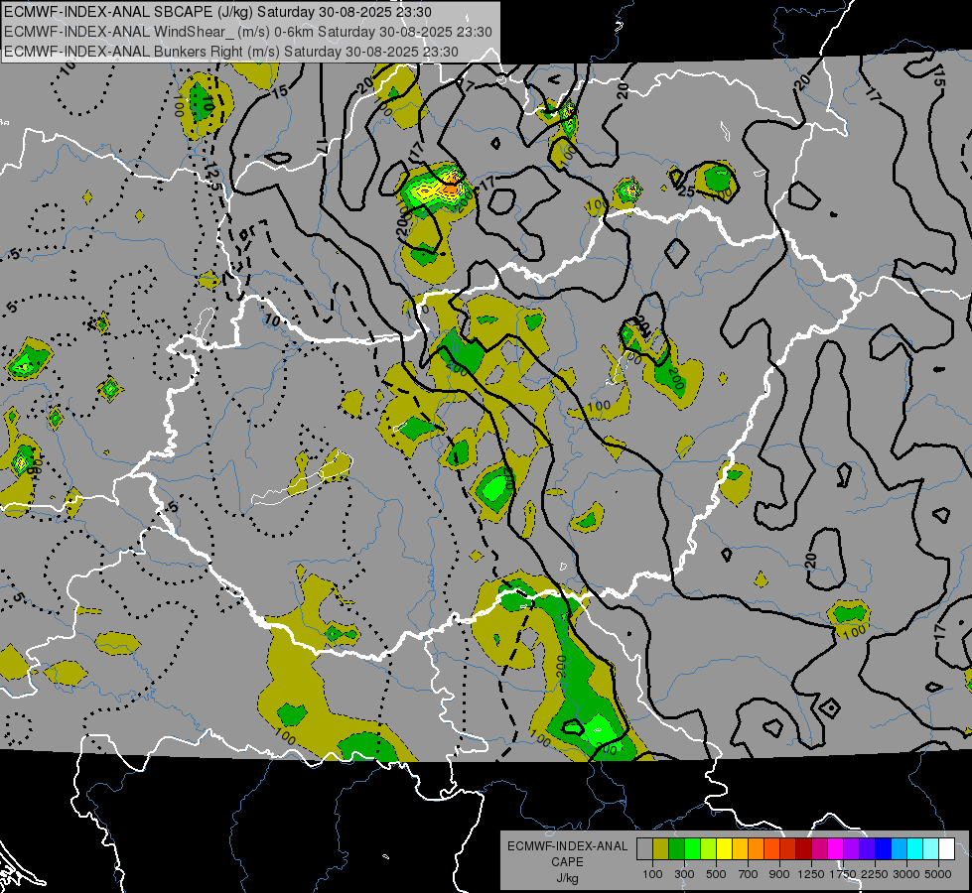Select the dark red swatch left of 1250

(803, 849)
